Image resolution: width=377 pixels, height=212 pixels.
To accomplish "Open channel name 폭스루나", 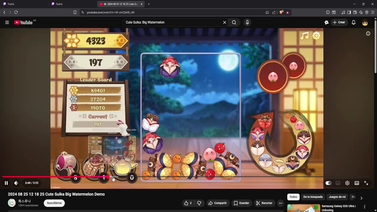I will pos(24,201).
